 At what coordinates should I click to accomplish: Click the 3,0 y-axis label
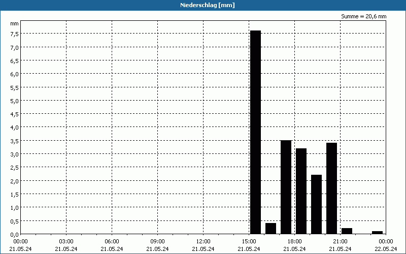point(14,154)
